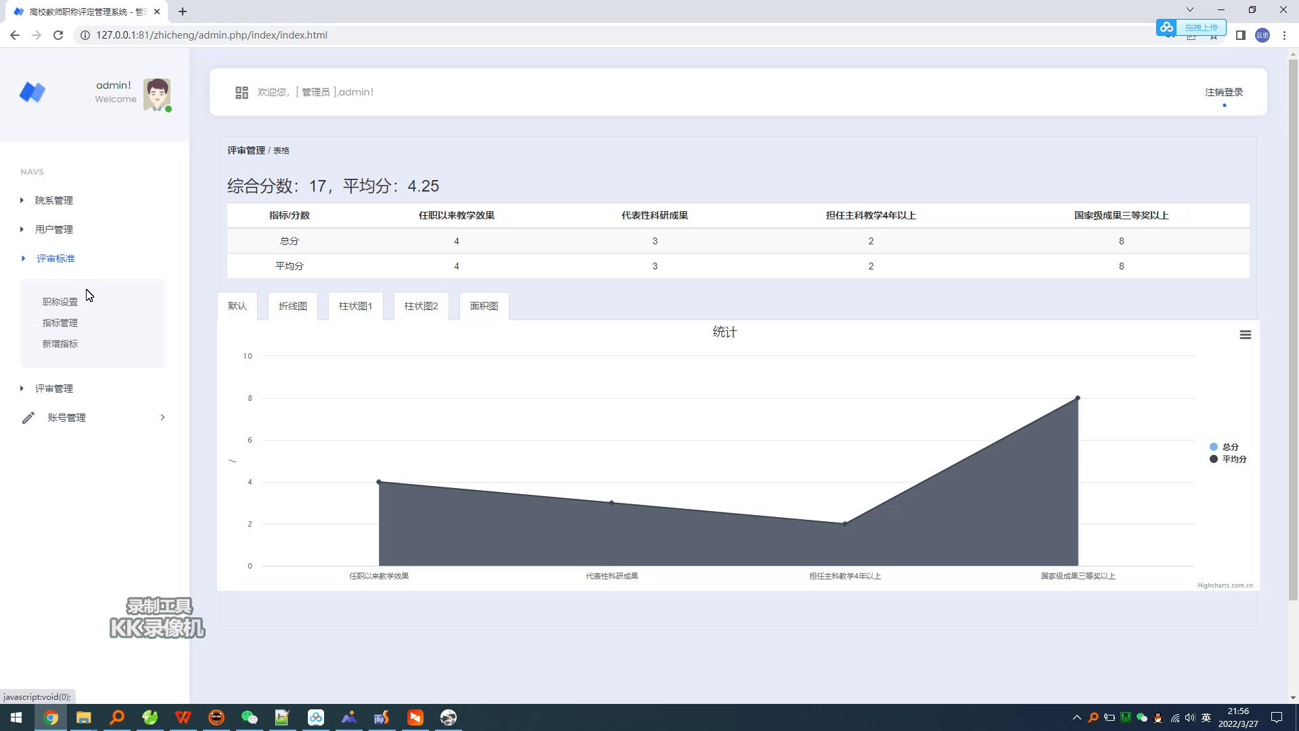Switch to the 折线图 chart tab

point(293,306)
